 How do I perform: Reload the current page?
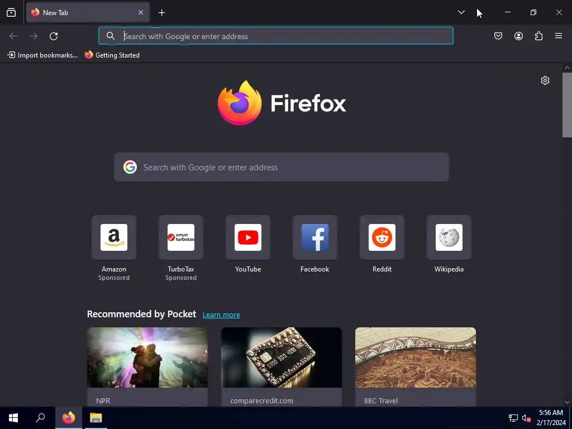54,36
